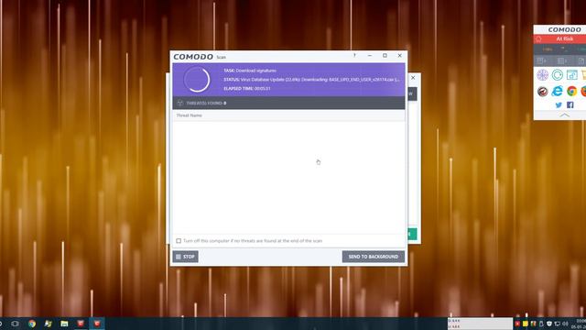Click the Threat(s) Found shield icon

[x=180, y=103]
